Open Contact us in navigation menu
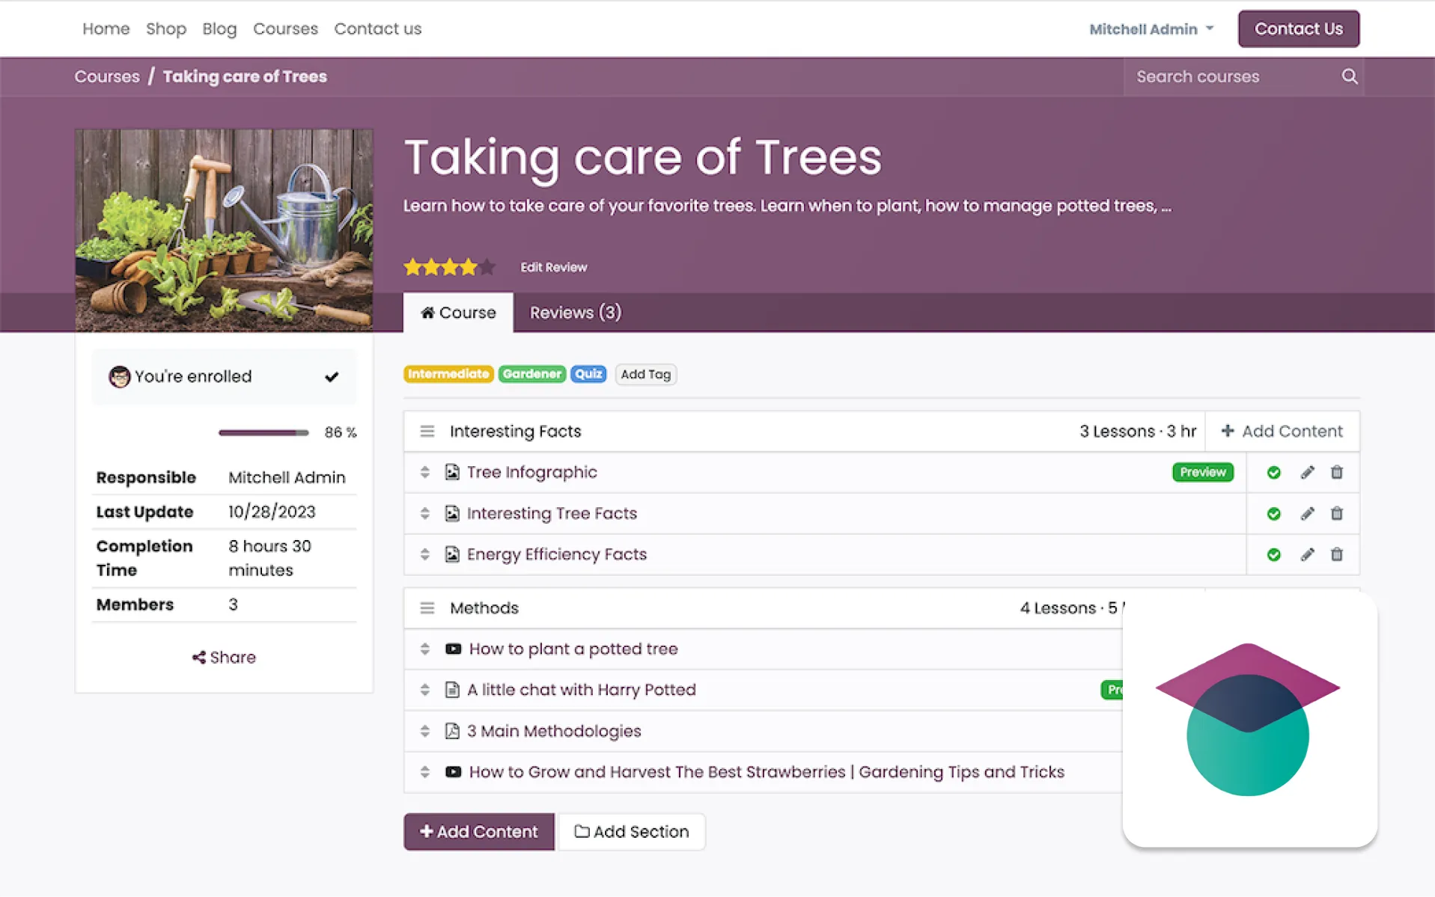The image size is (1435, 897). pyautogui.click(x=377, y=28)
